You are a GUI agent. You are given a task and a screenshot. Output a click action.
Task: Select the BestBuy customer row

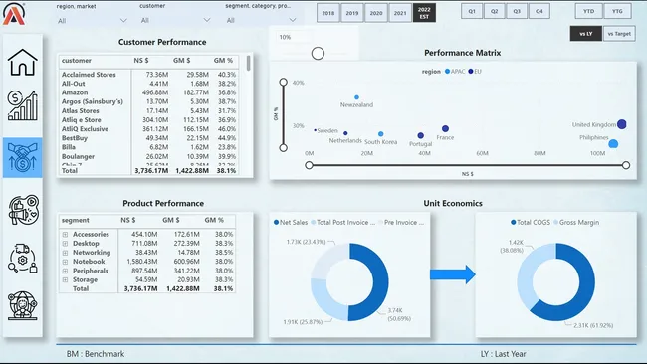[149, 138]
